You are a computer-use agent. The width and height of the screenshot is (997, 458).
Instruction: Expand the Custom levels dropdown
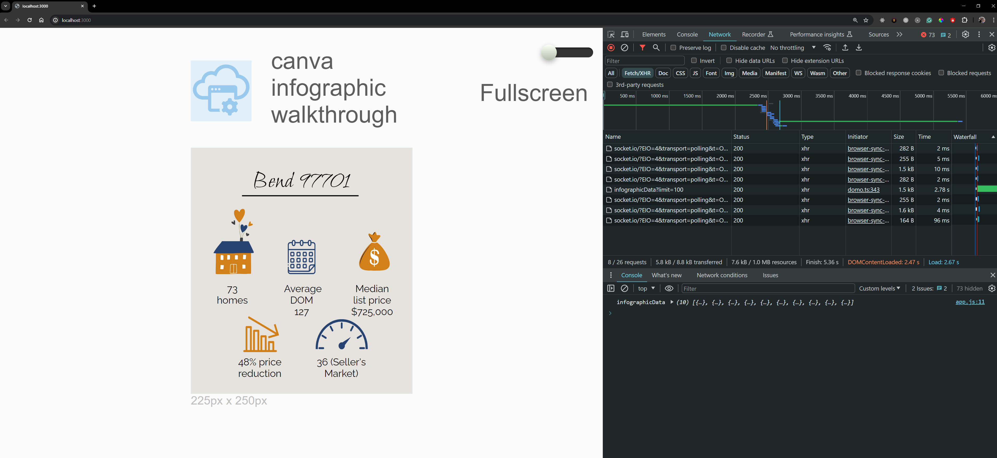pyautogui.click(x=879, y=288)
